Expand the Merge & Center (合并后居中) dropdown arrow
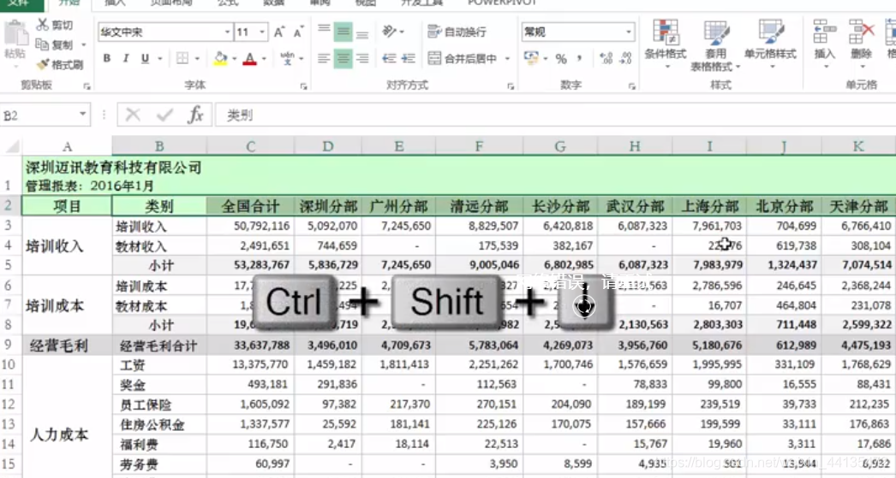 [507, 58]
